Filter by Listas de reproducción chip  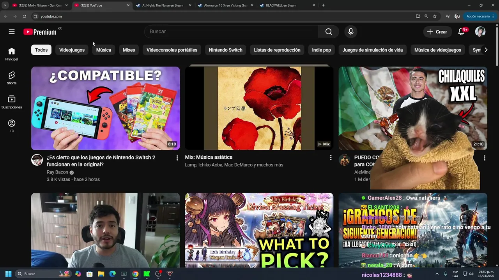pos(277,50)
